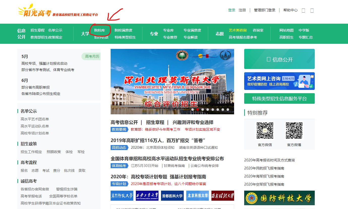The height and width of the screenshot is (209, 348).
Task: Select the last carousel indicator dot
Action: [x=228, y=110]
